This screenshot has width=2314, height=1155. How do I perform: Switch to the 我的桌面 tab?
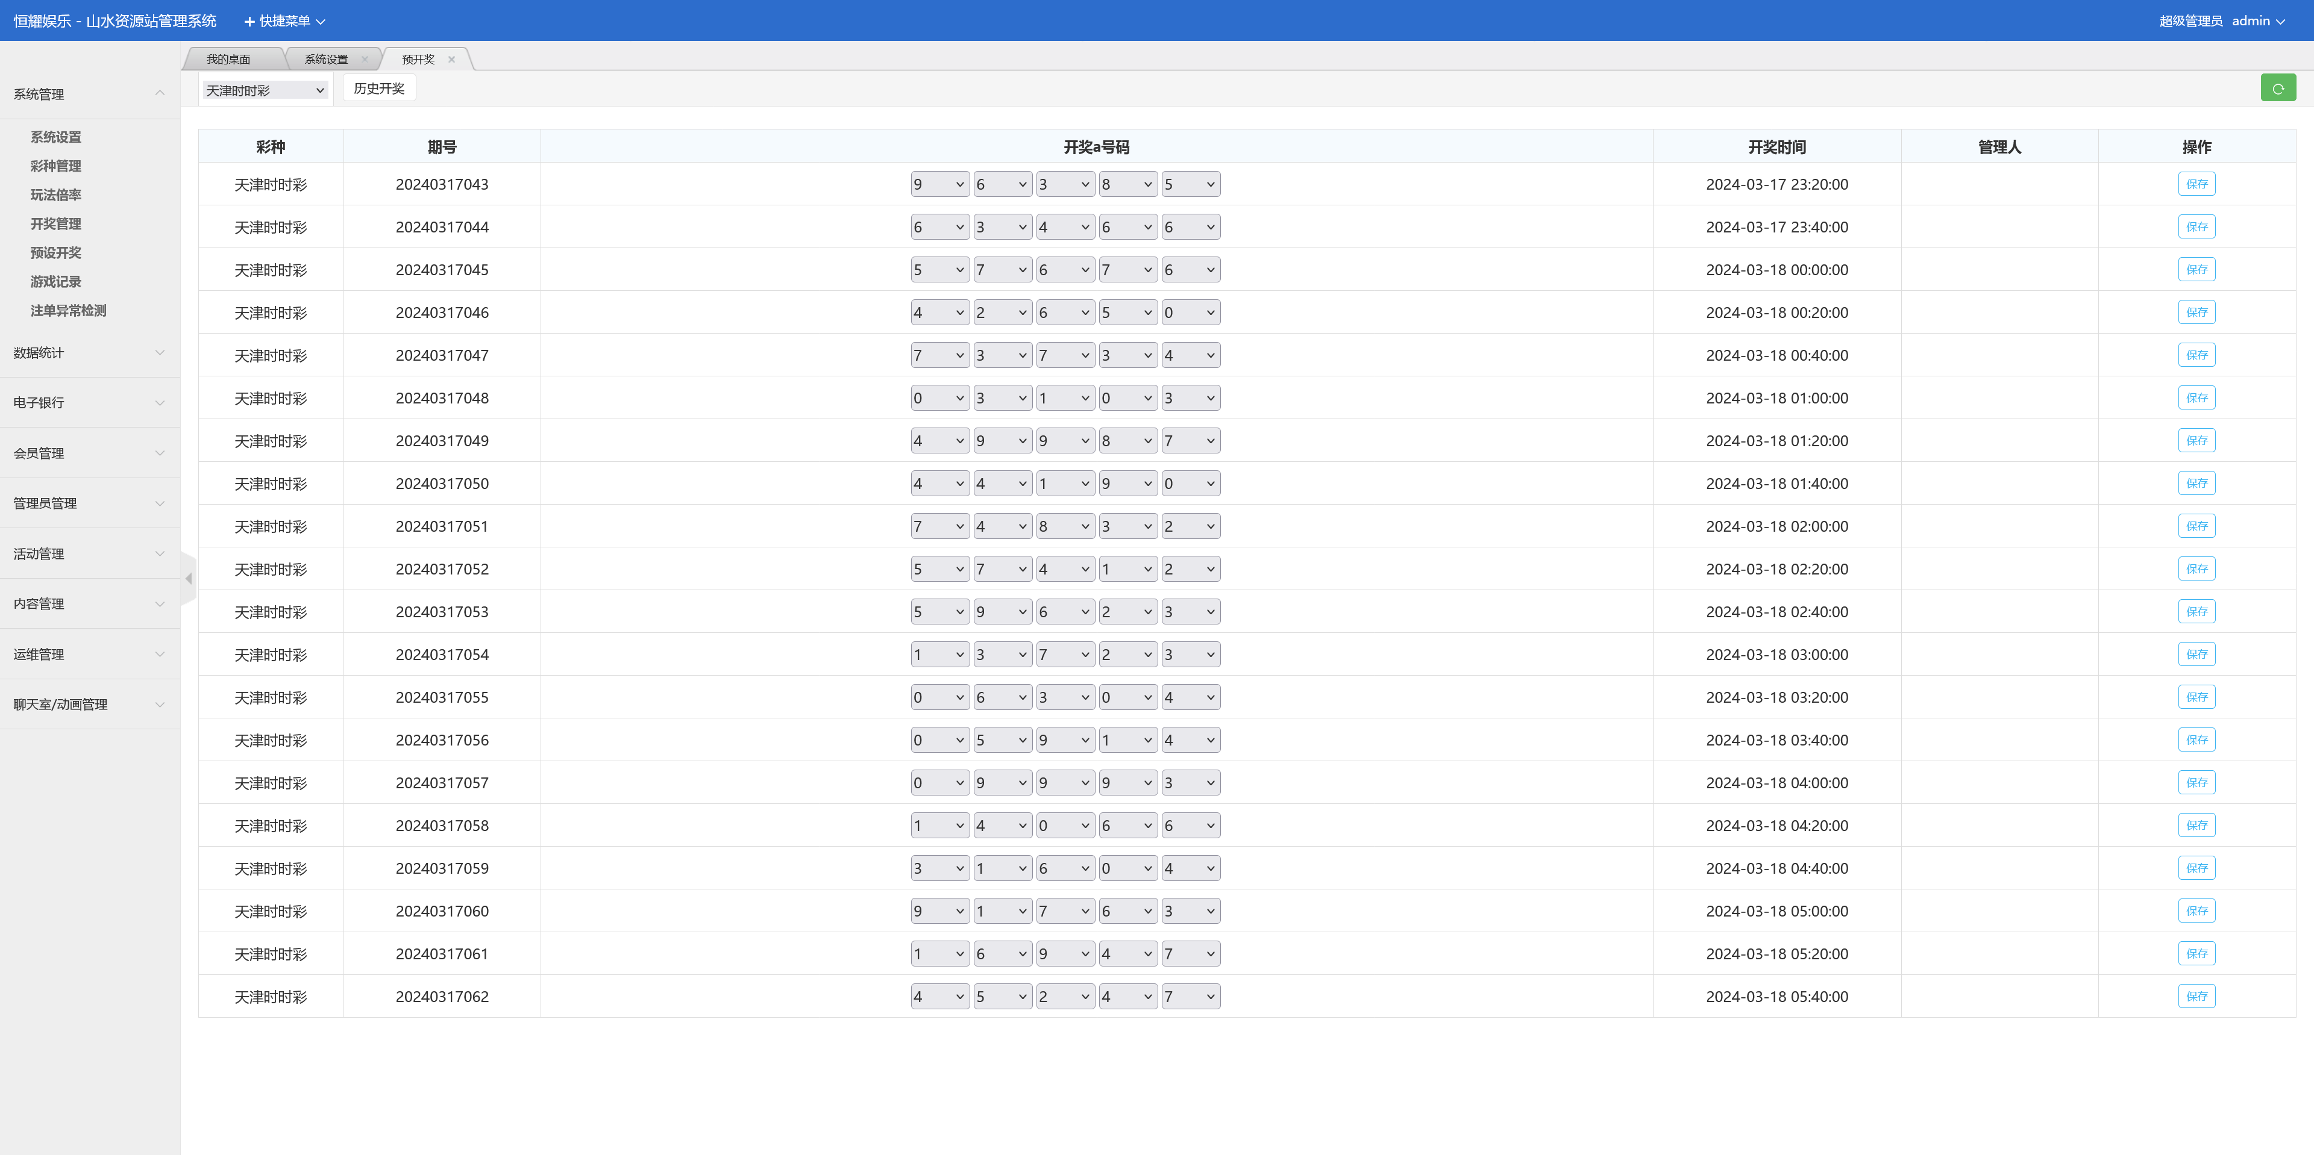(229, 59)
